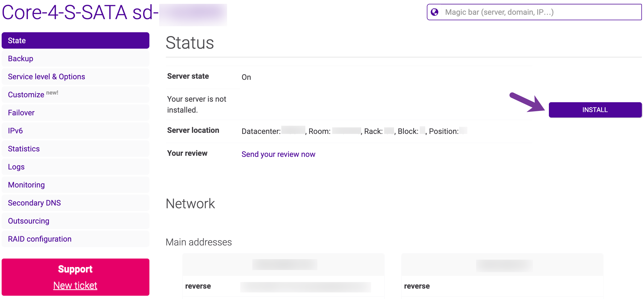Open IPv6 settings in the sidebar

coord(76,131)
